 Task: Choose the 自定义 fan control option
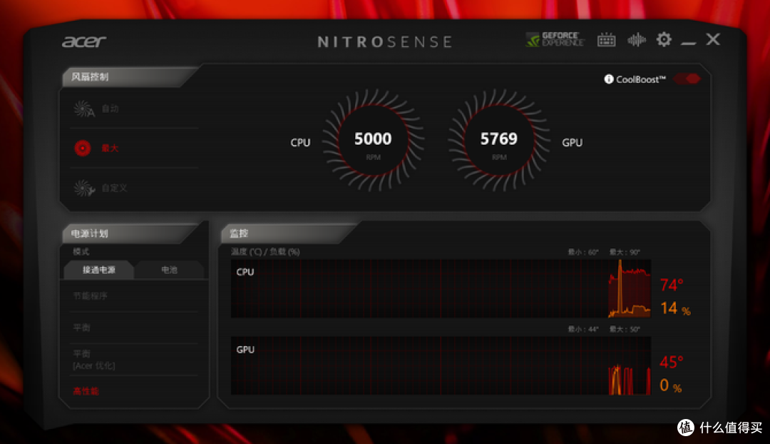point(114,188)
